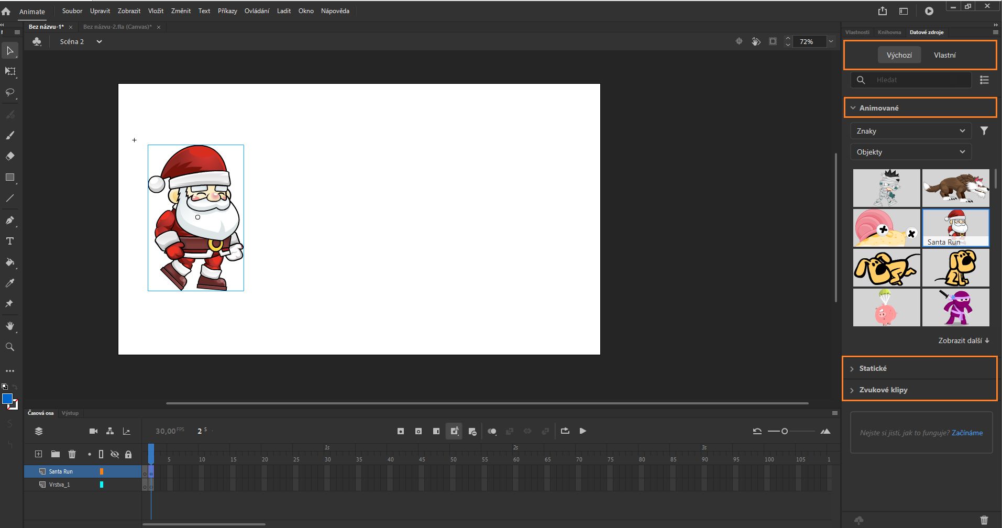Select the Line tool

[x=10, y=199]
